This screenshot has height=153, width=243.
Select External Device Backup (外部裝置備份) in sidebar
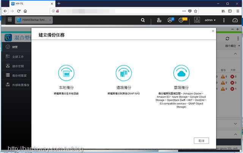click(x=16, y=85)
